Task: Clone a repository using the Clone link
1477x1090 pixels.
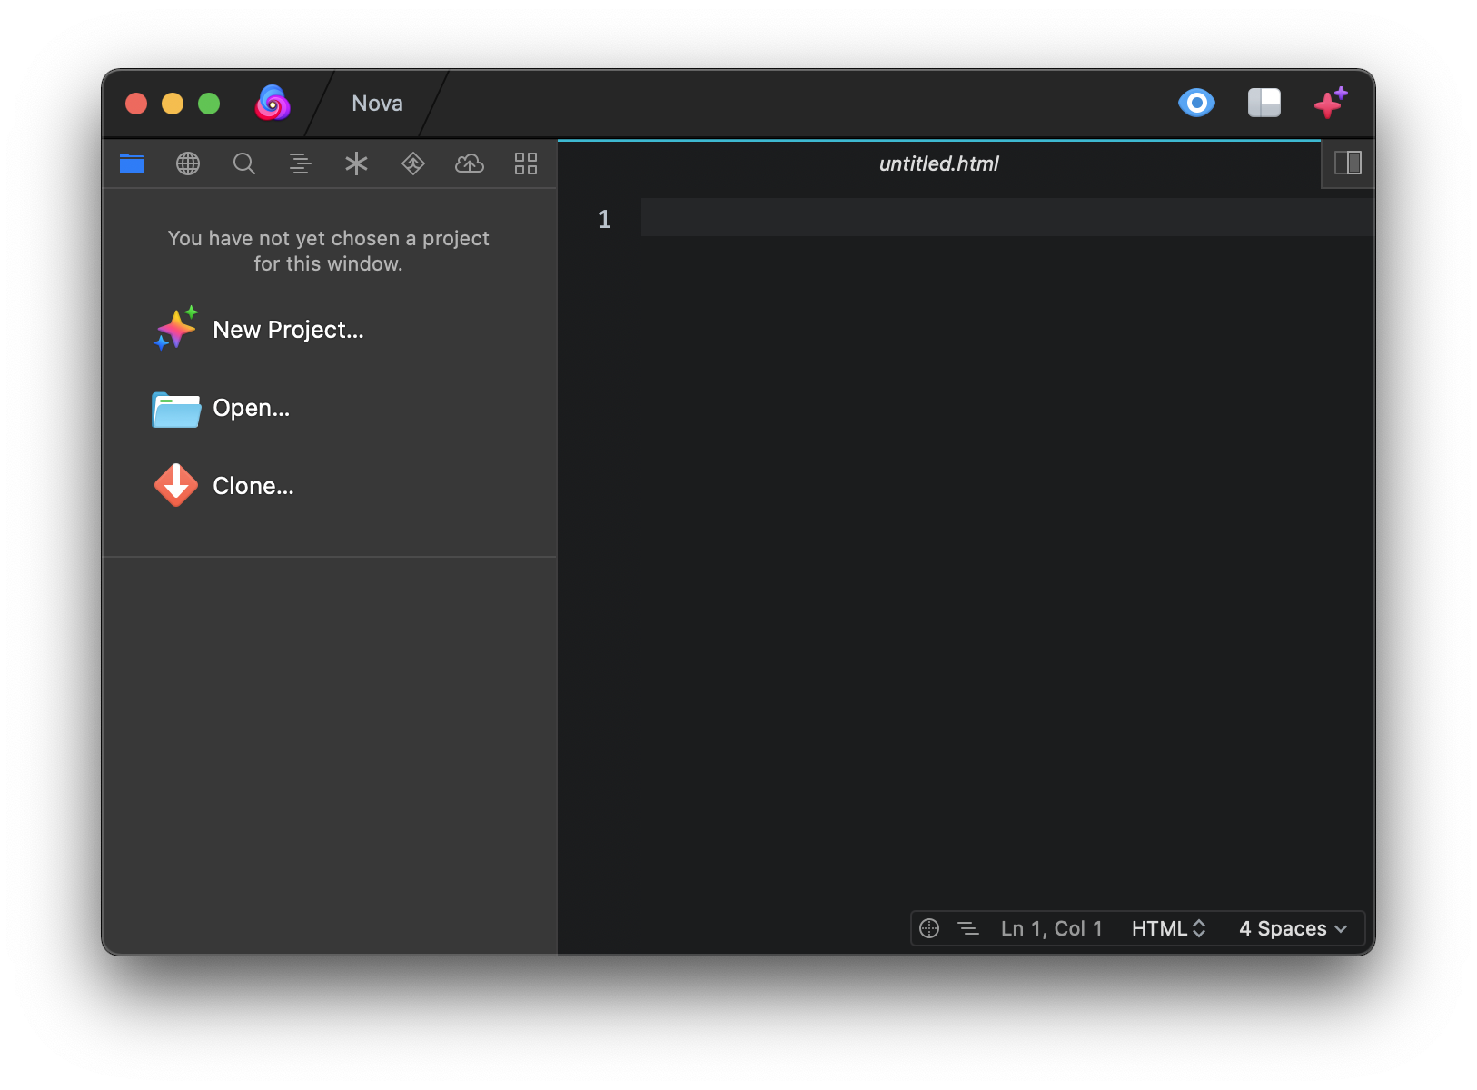Action: [252, 485]
